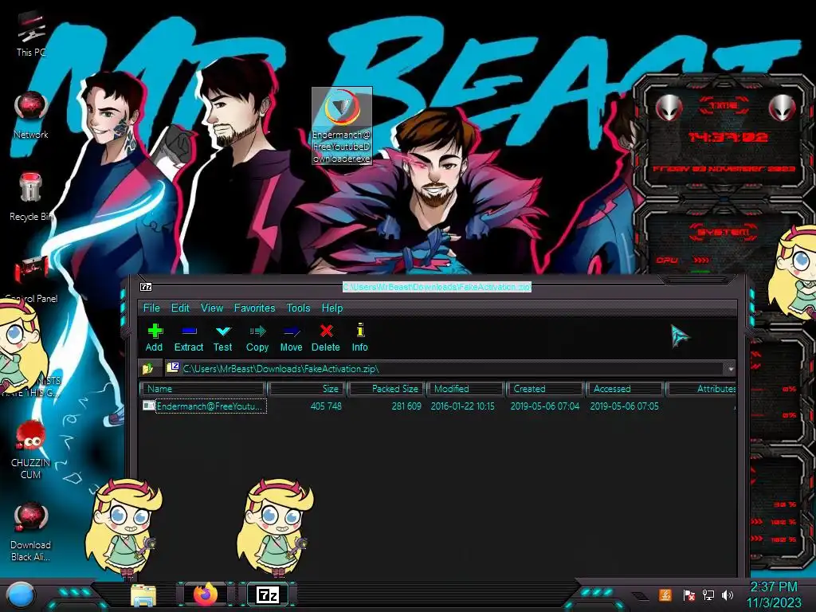
Task: Open the volume speaker tray icon
Action: pyautogui.click(x=728, y=594)
